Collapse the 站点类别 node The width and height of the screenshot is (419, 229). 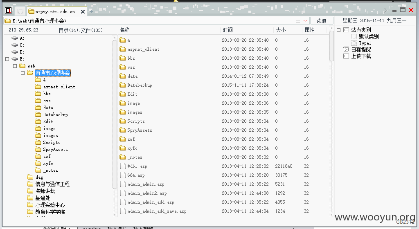(x=338, y=30)
